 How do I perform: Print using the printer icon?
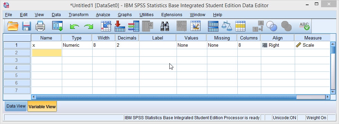(40, 26)
